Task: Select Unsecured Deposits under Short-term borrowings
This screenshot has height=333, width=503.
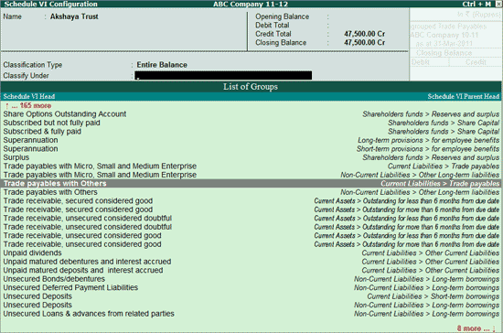Action: 251,296
